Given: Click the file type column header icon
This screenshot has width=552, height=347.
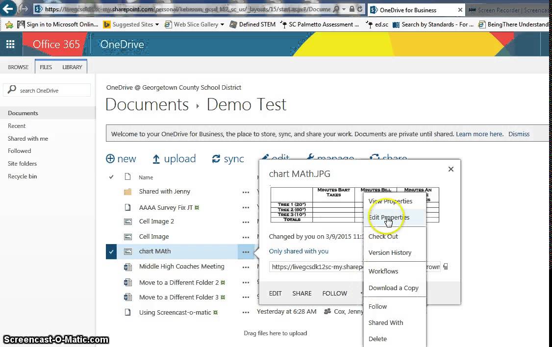Looking at the screenshot, I should pyautogui.click(x=128, y=176).
